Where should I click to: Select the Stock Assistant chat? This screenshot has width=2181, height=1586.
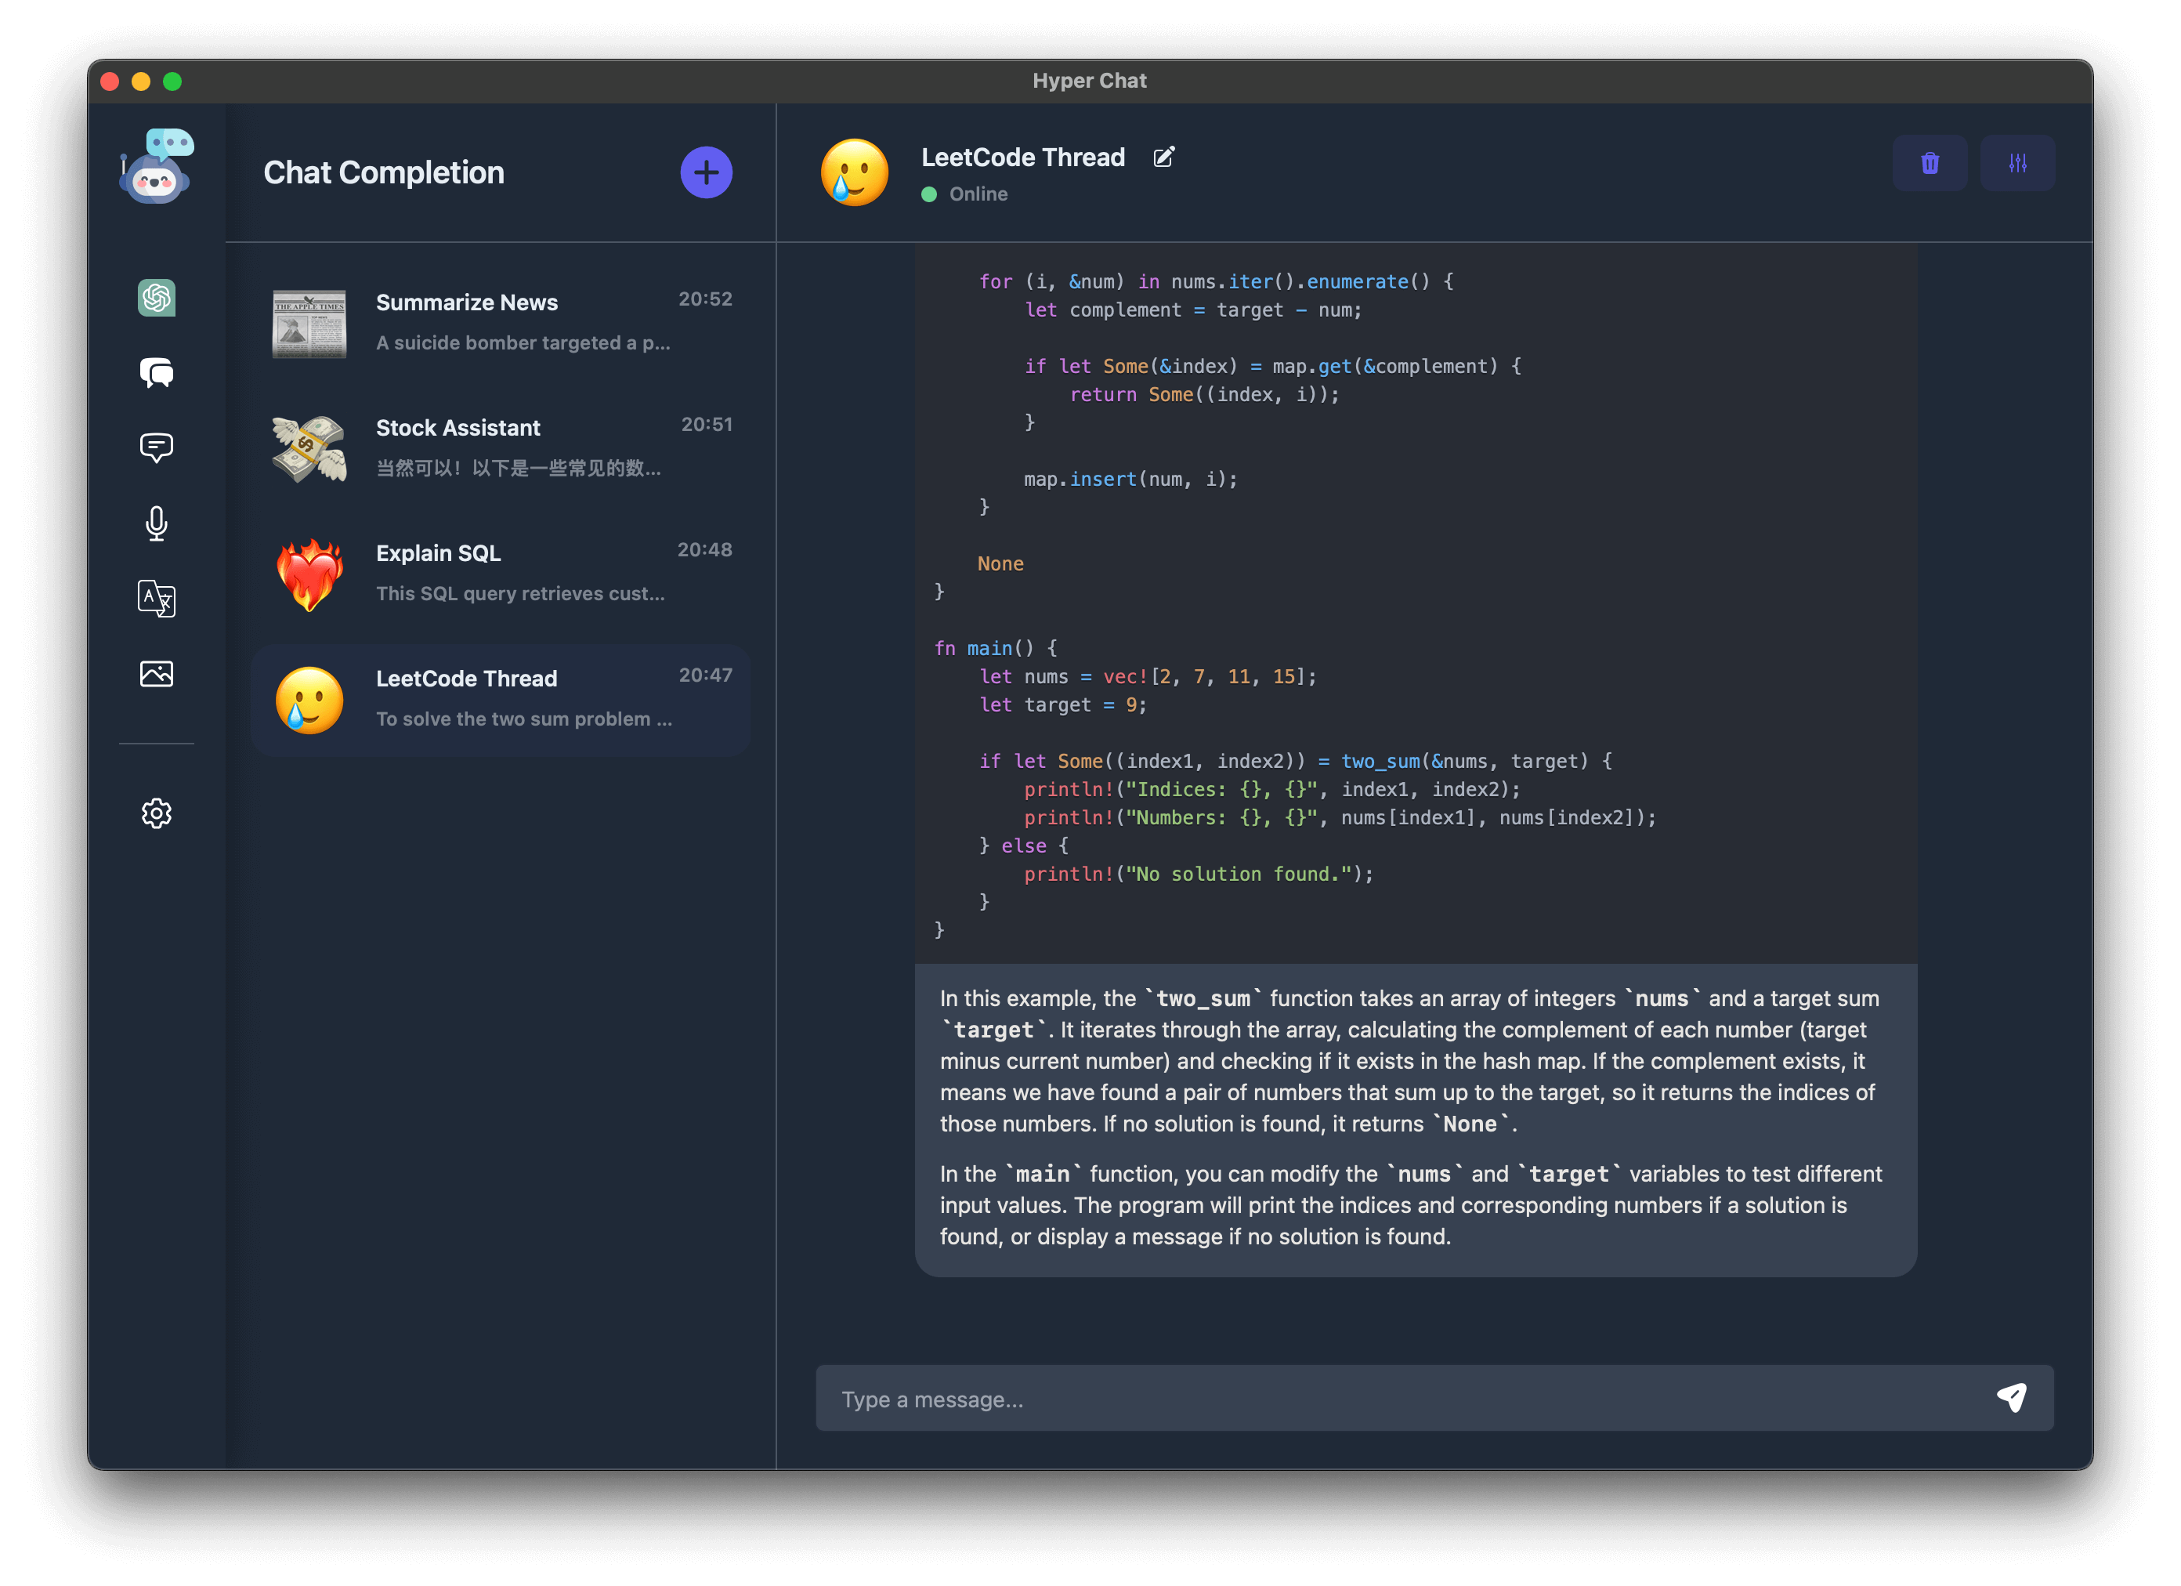tap(524, 447)
